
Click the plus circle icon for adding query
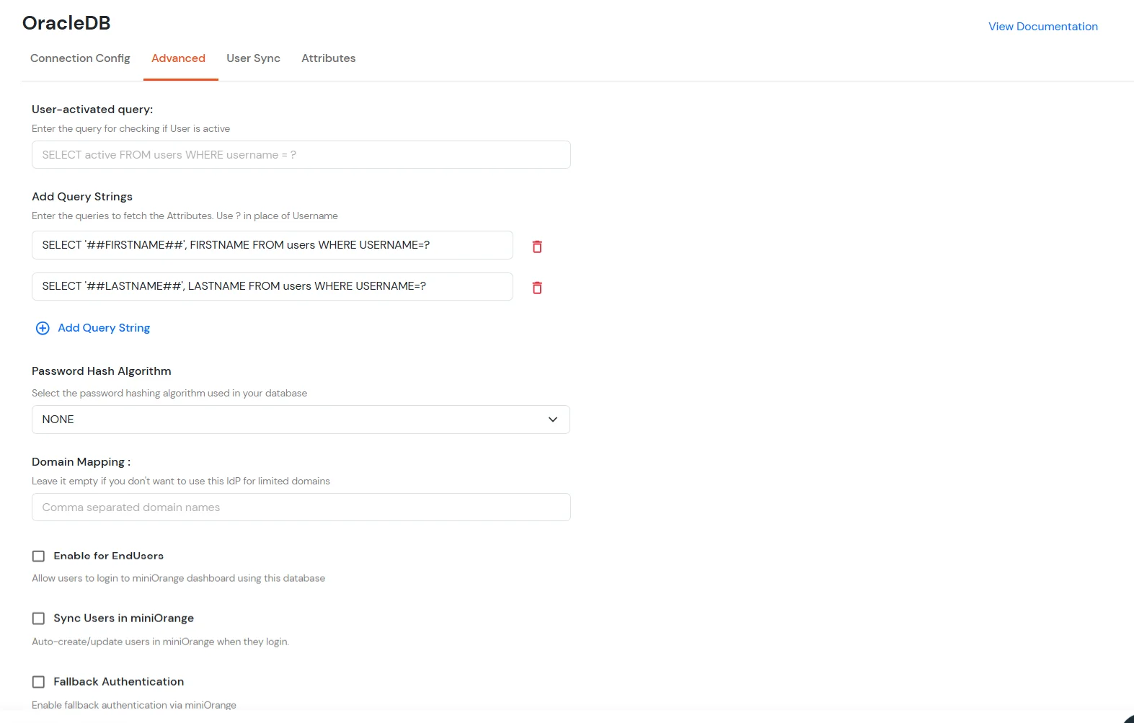(43, 328)
